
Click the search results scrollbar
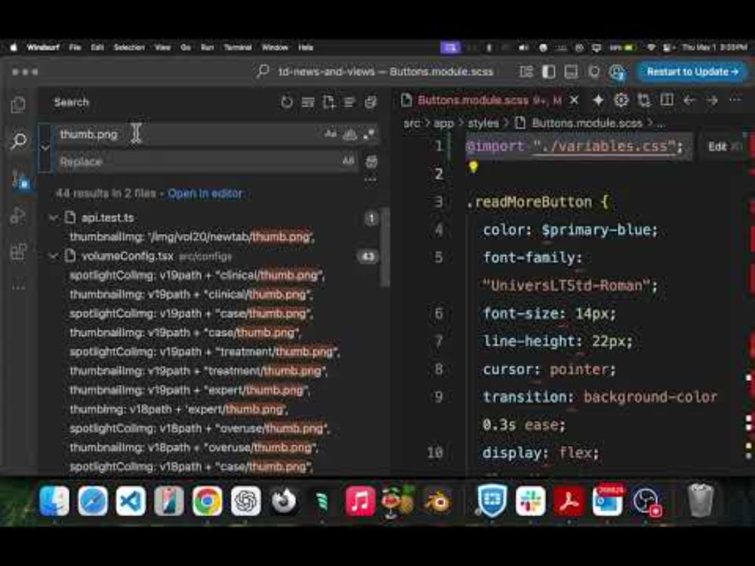pyautogui.click(x=385, y=248)
